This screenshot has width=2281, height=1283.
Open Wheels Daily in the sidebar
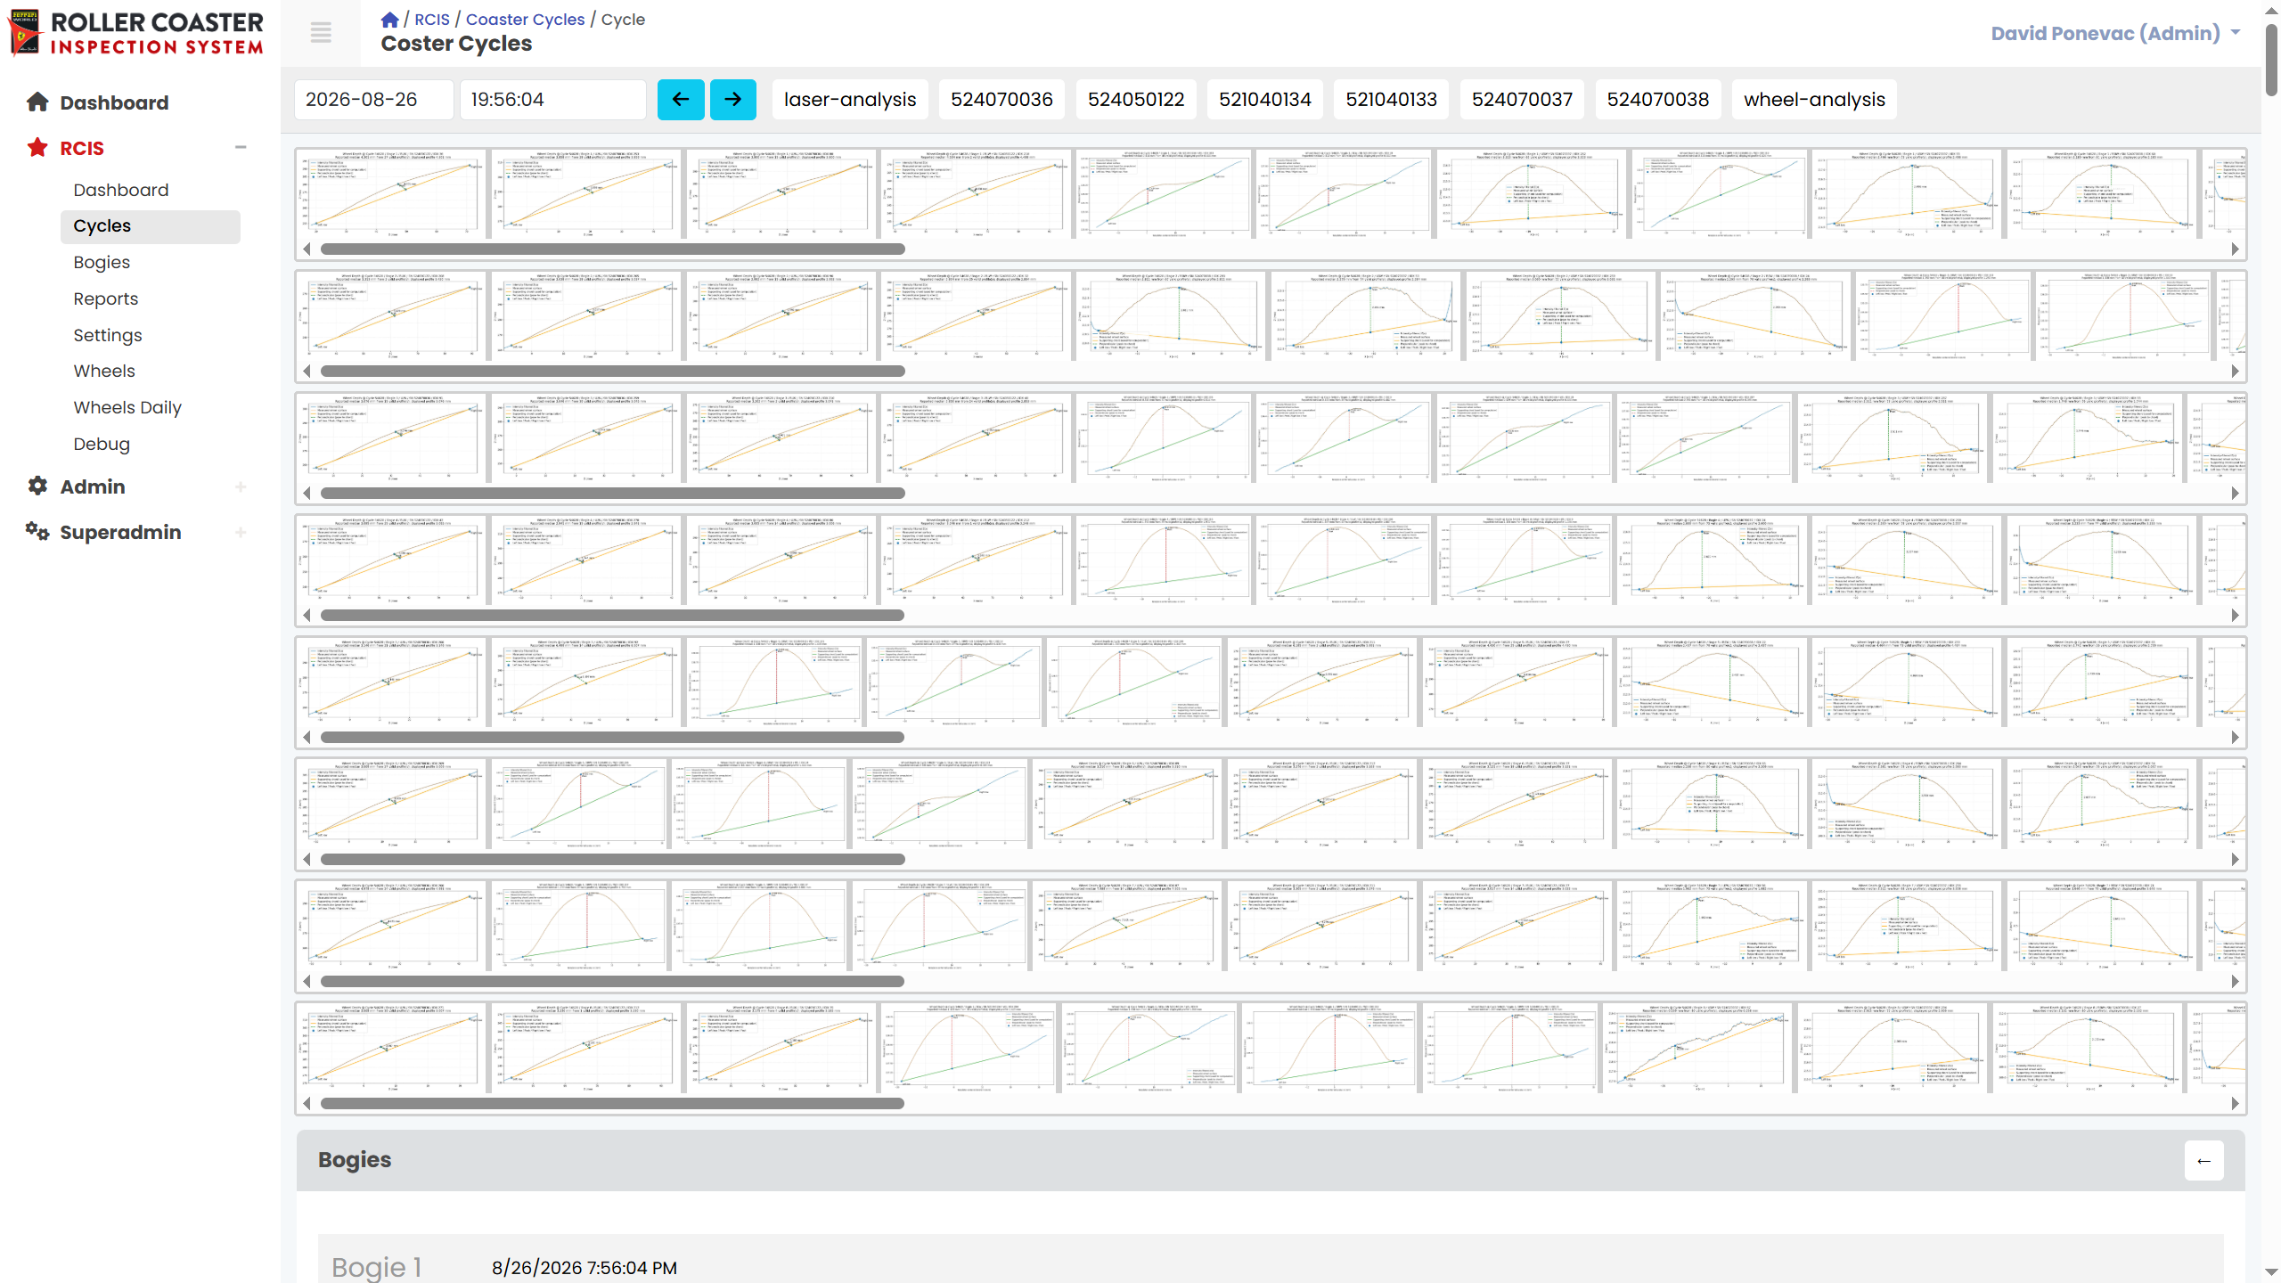pyautogui.click(x=127, y=407)
